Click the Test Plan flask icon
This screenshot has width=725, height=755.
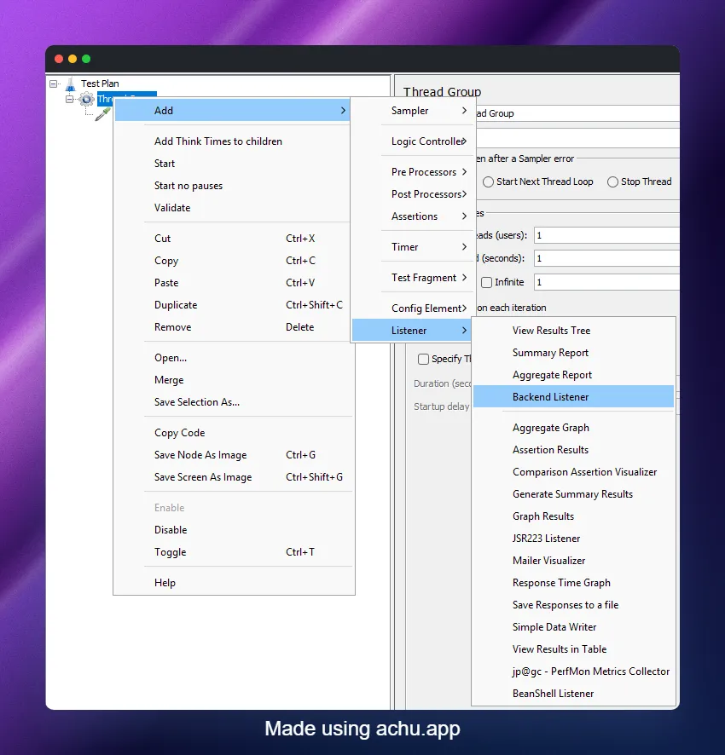click(71, 84)
